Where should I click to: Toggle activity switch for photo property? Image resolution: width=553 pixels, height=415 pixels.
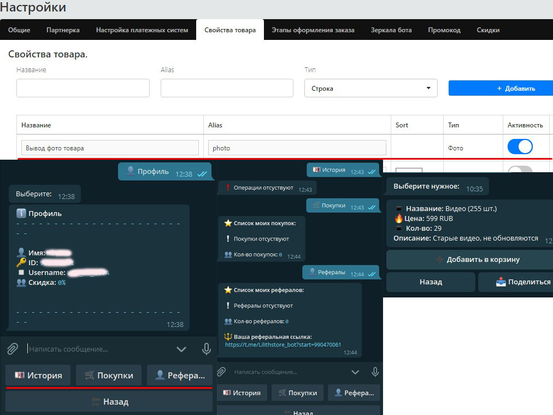pos(520,147)
